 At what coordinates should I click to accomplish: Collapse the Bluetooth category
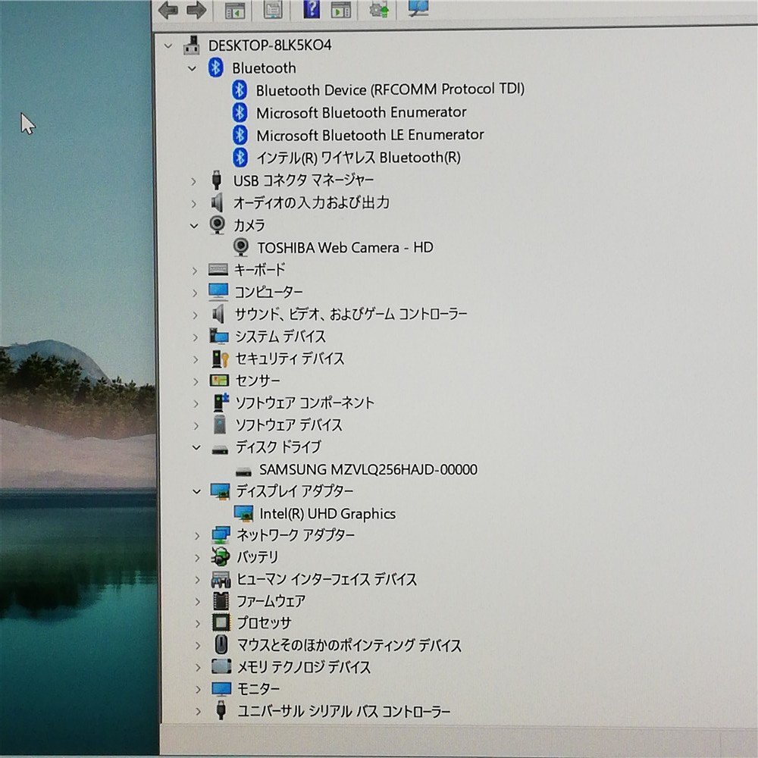point(192,69)
